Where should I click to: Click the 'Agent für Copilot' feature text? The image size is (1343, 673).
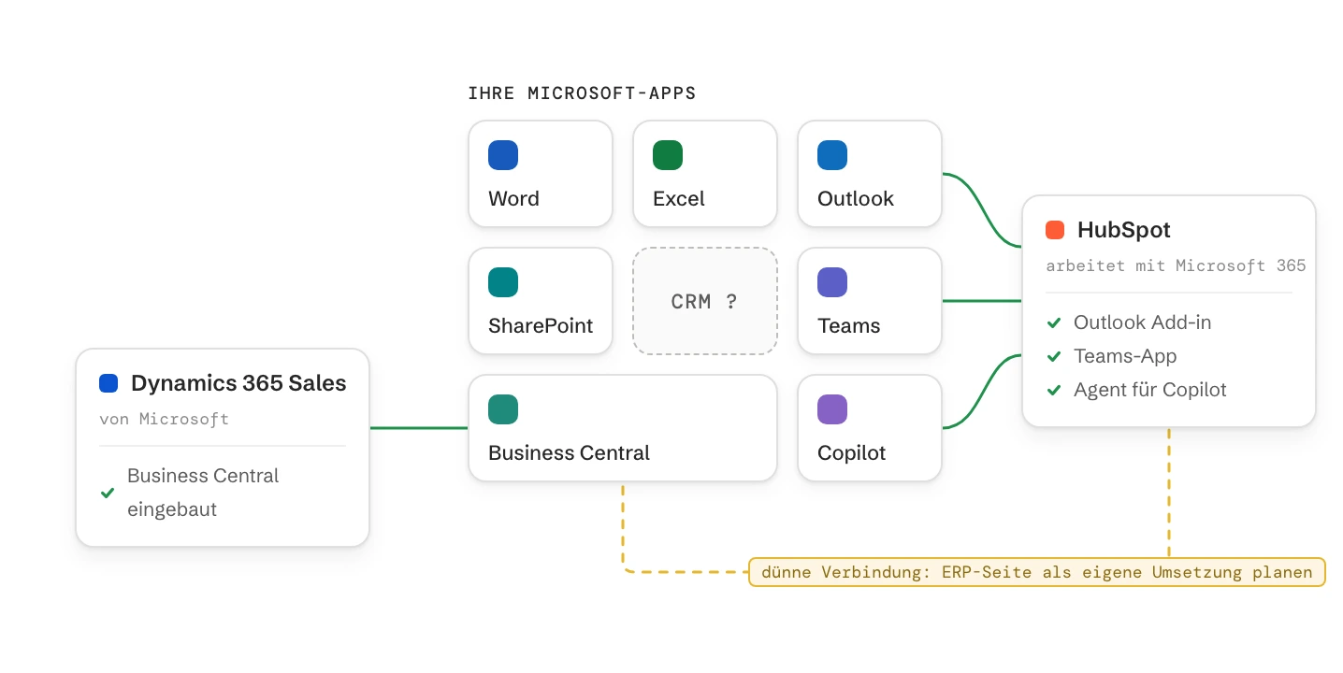click(1150, 390)
